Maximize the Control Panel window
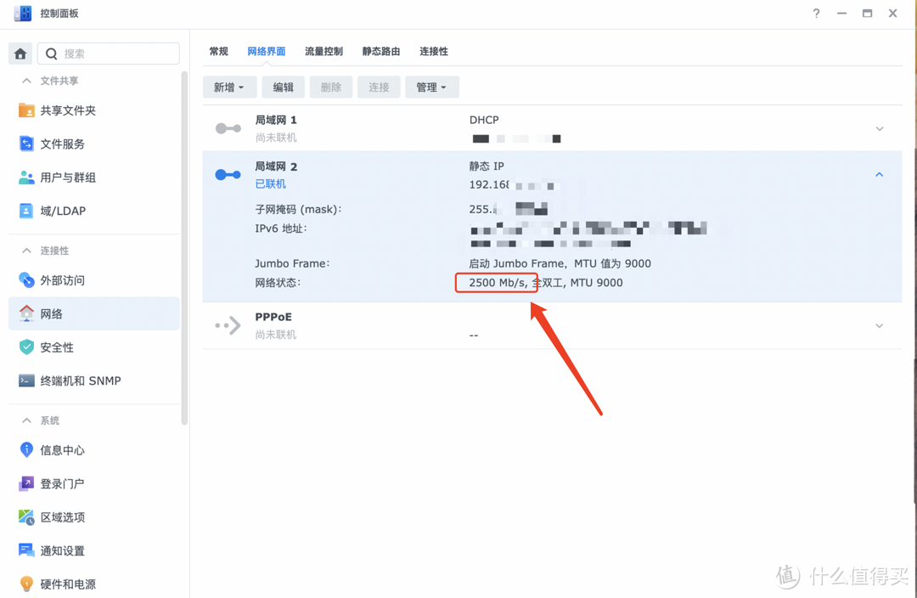This screenshot has width=917, height=598. pyautogui.click(x=867, y=14)
